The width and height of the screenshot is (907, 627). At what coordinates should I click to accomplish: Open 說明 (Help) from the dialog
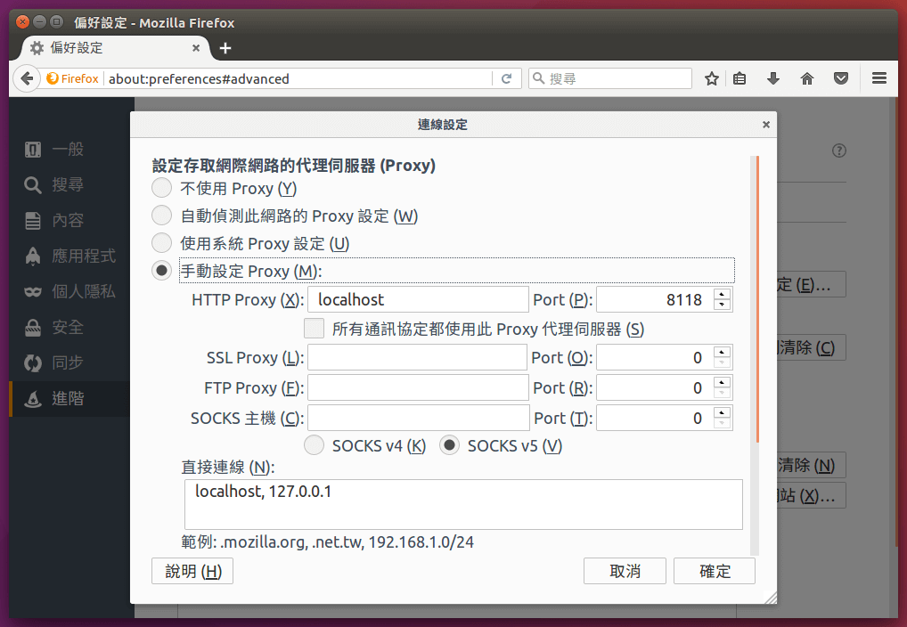(x=192, y=571)
